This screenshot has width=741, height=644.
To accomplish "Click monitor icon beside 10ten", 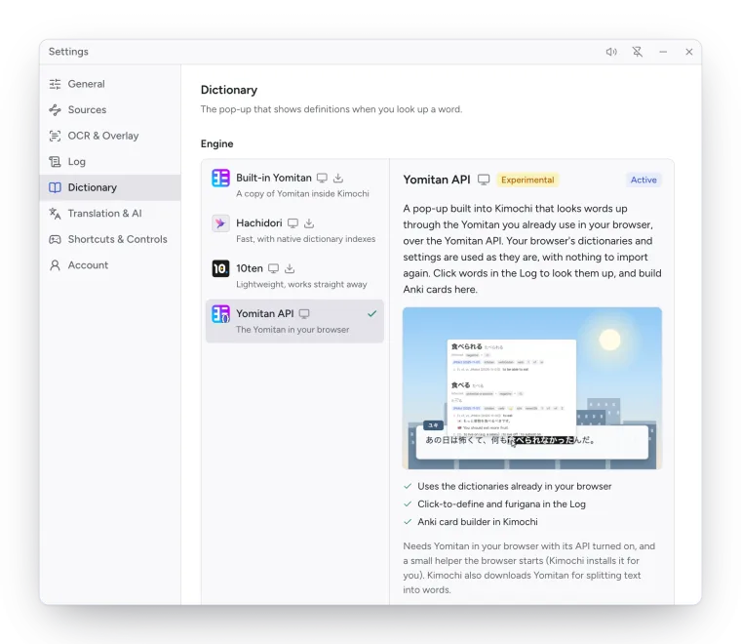I will 273,268.
